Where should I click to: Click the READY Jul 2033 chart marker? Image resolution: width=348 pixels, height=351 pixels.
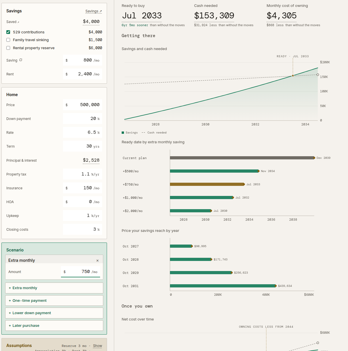click(x=293, y=76)
